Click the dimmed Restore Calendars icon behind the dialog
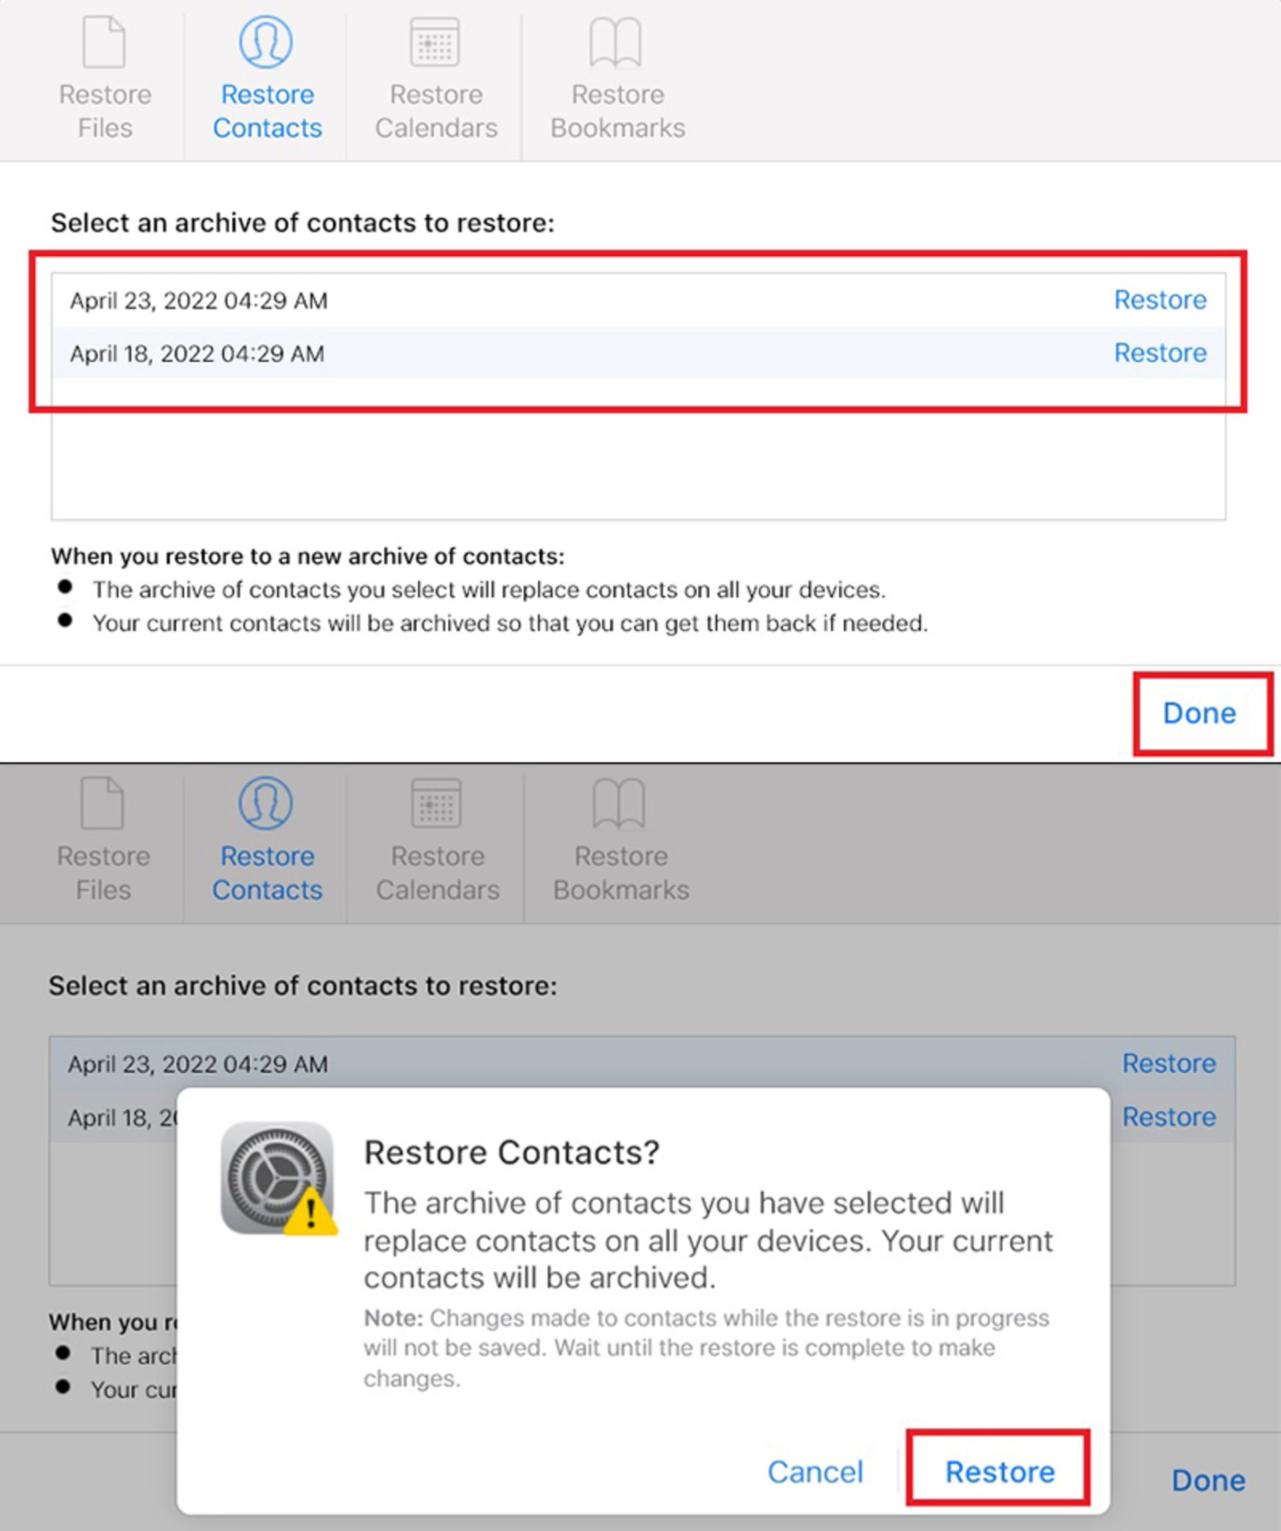This screenshot has width=1281, height=1531. 436,804
